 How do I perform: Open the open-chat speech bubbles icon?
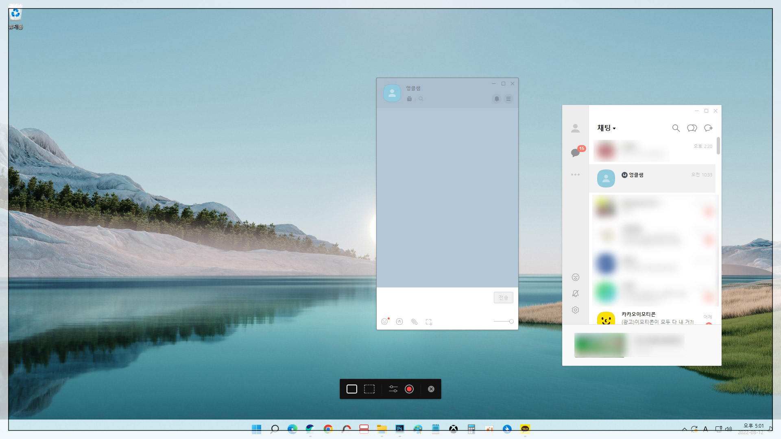[692, 128]
